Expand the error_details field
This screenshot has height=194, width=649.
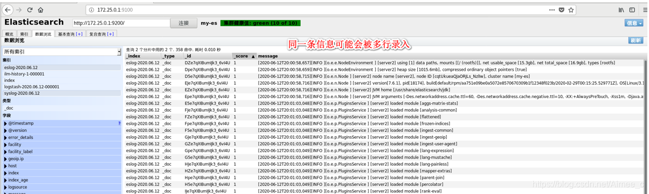pos(6,138)
